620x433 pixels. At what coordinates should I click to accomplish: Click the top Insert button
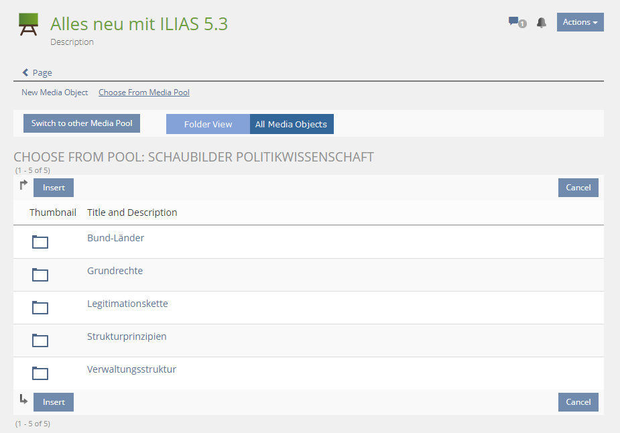click(54, 188)
